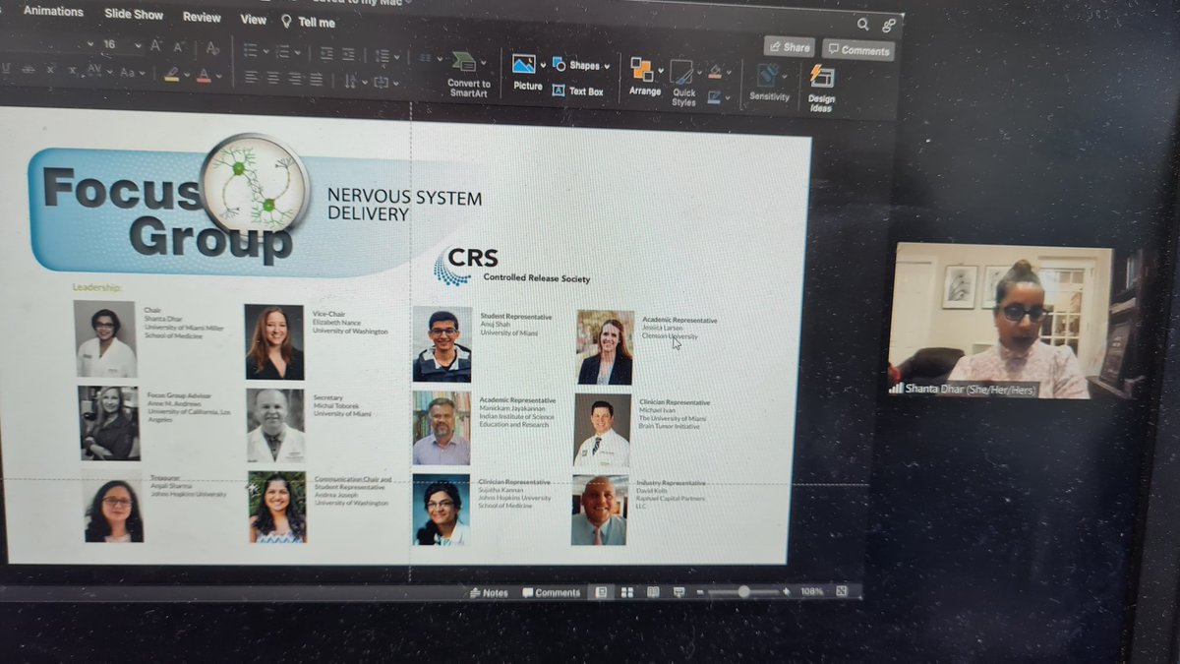Viewport: 1180px width, 664px height.
Task: Open the Picture dropdown arrow
Action: click(543, 66)
